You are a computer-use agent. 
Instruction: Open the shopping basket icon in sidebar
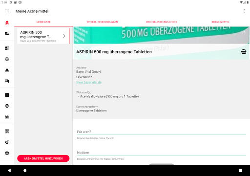[7, 59]
